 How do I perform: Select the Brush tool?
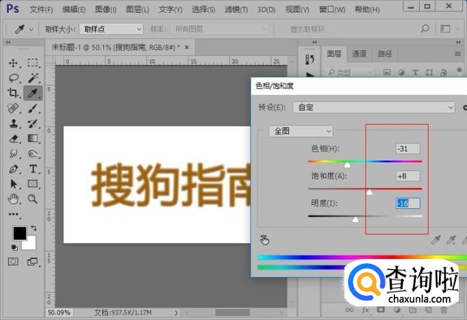(33, 108)
